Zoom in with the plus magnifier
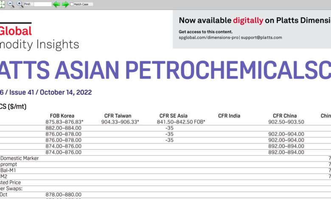The width and height of the screenshot is (331, 199). (x=20, y=4)
